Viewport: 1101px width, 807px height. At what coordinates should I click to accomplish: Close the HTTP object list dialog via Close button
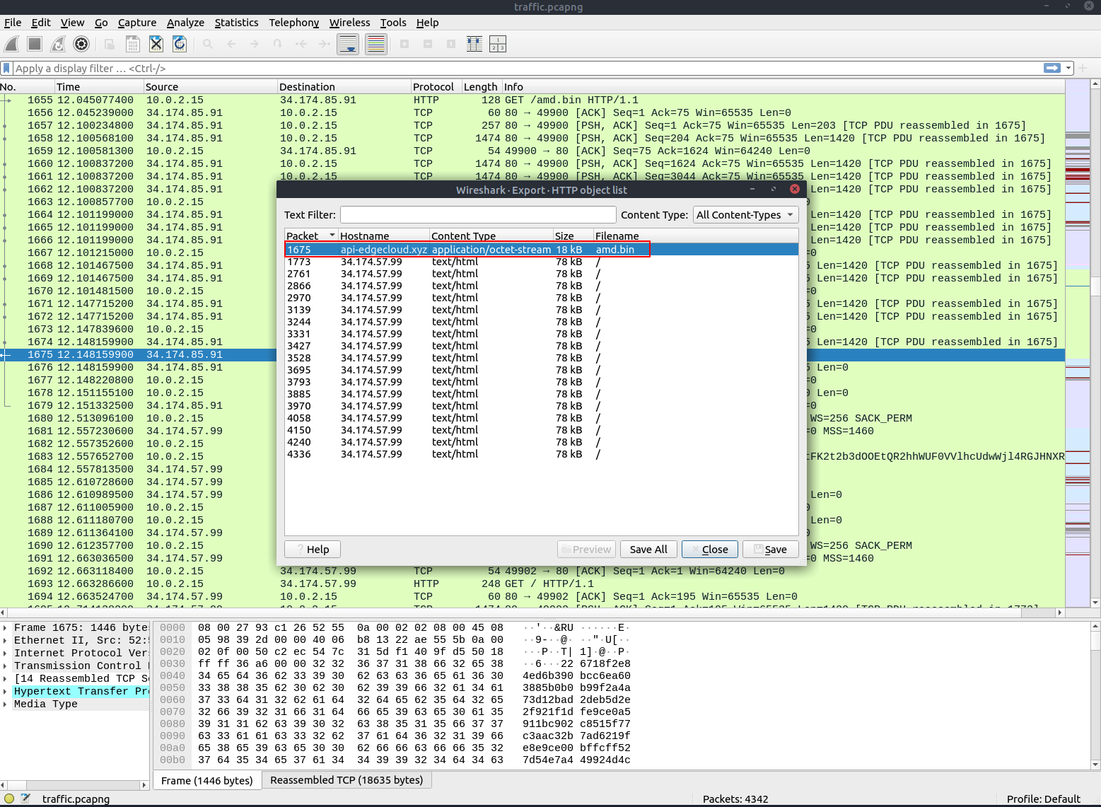(x=710, y=550)
